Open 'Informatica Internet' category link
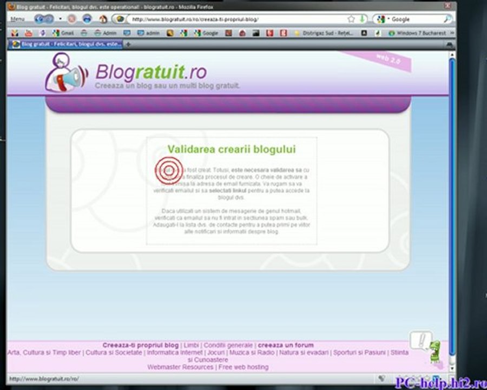 pyautogui.click(x=175, y=353)
